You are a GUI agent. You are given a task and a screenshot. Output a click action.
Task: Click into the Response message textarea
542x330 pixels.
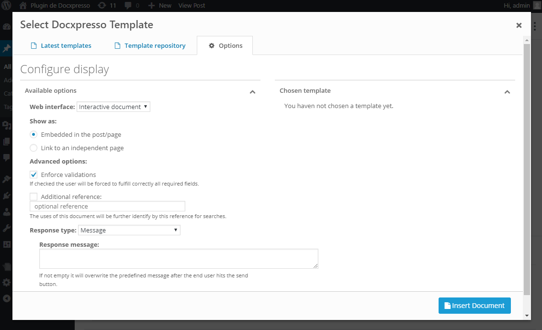[x=179, y=259]
